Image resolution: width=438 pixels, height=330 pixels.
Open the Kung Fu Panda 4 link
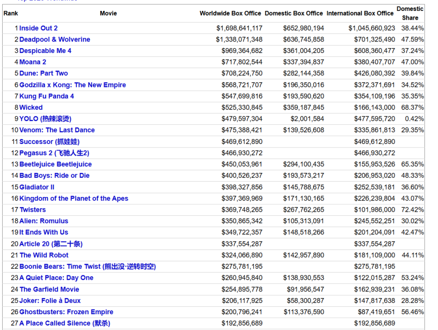click(46, 96)
